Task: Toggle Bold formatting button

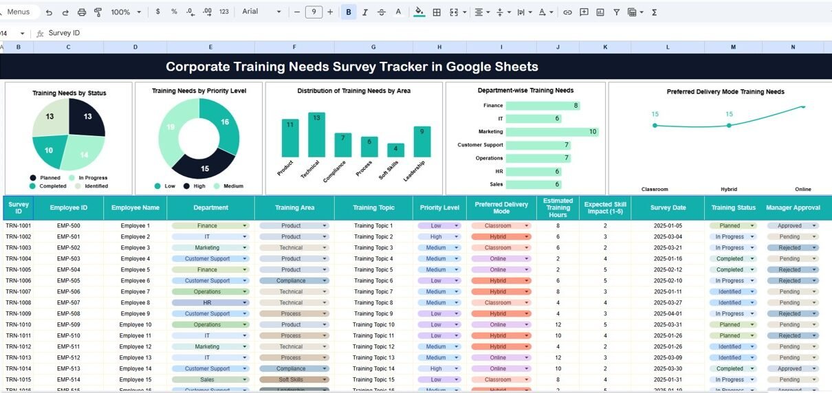Action: coord(349,12)
